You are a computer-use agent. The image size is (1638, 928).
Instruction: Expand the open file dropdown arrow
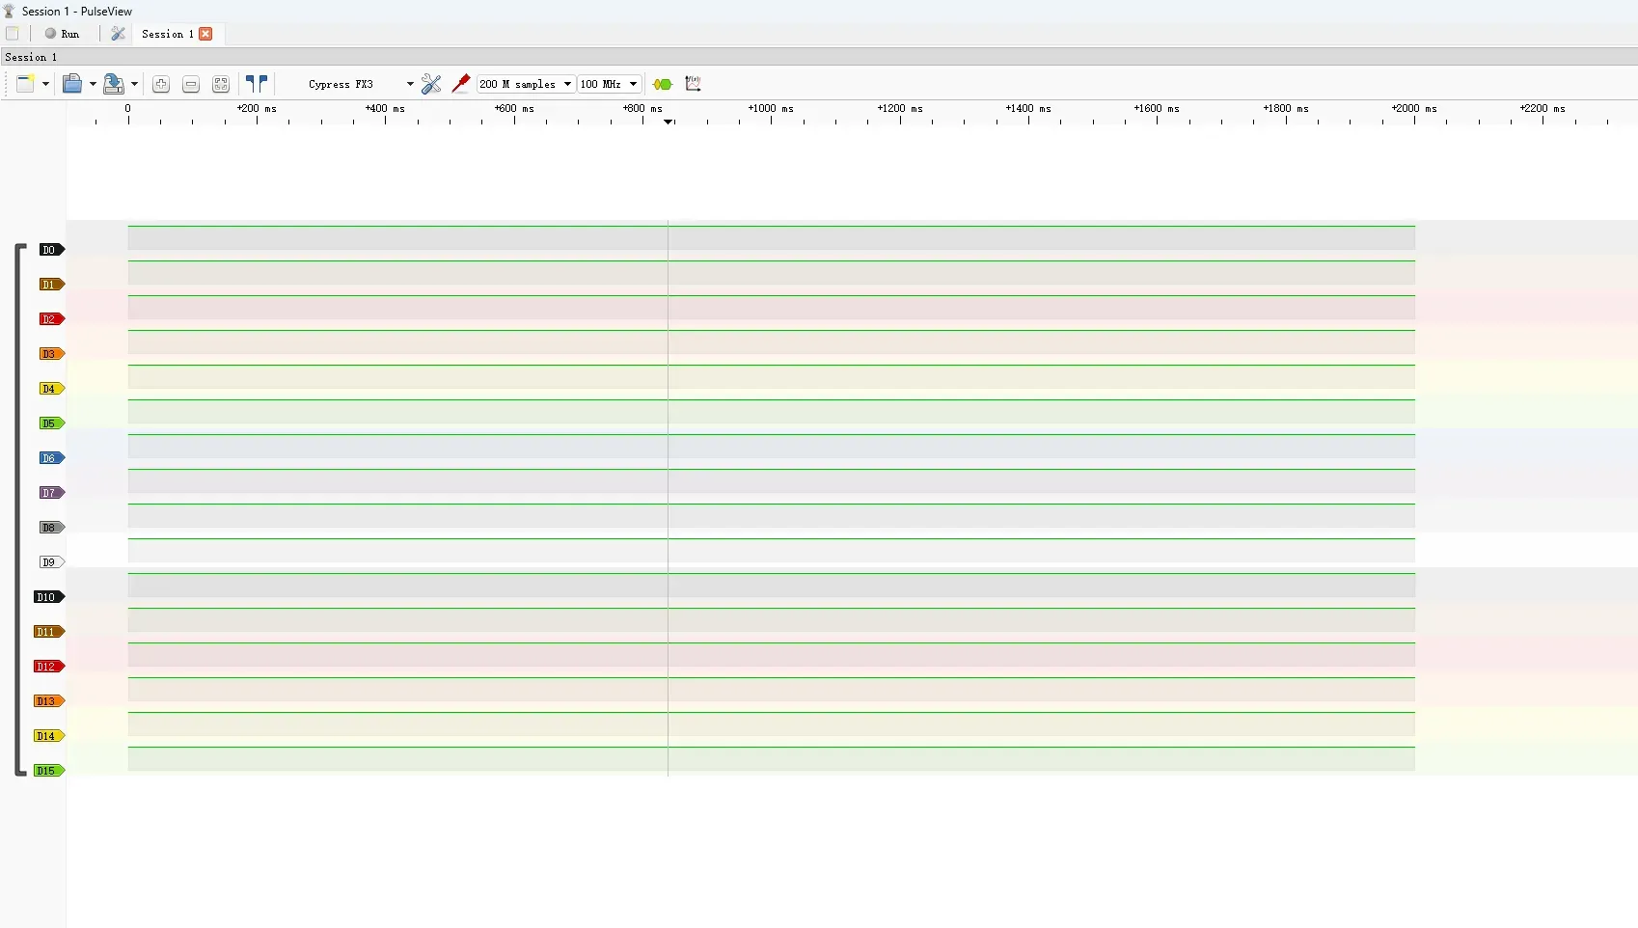coord(93,84)
